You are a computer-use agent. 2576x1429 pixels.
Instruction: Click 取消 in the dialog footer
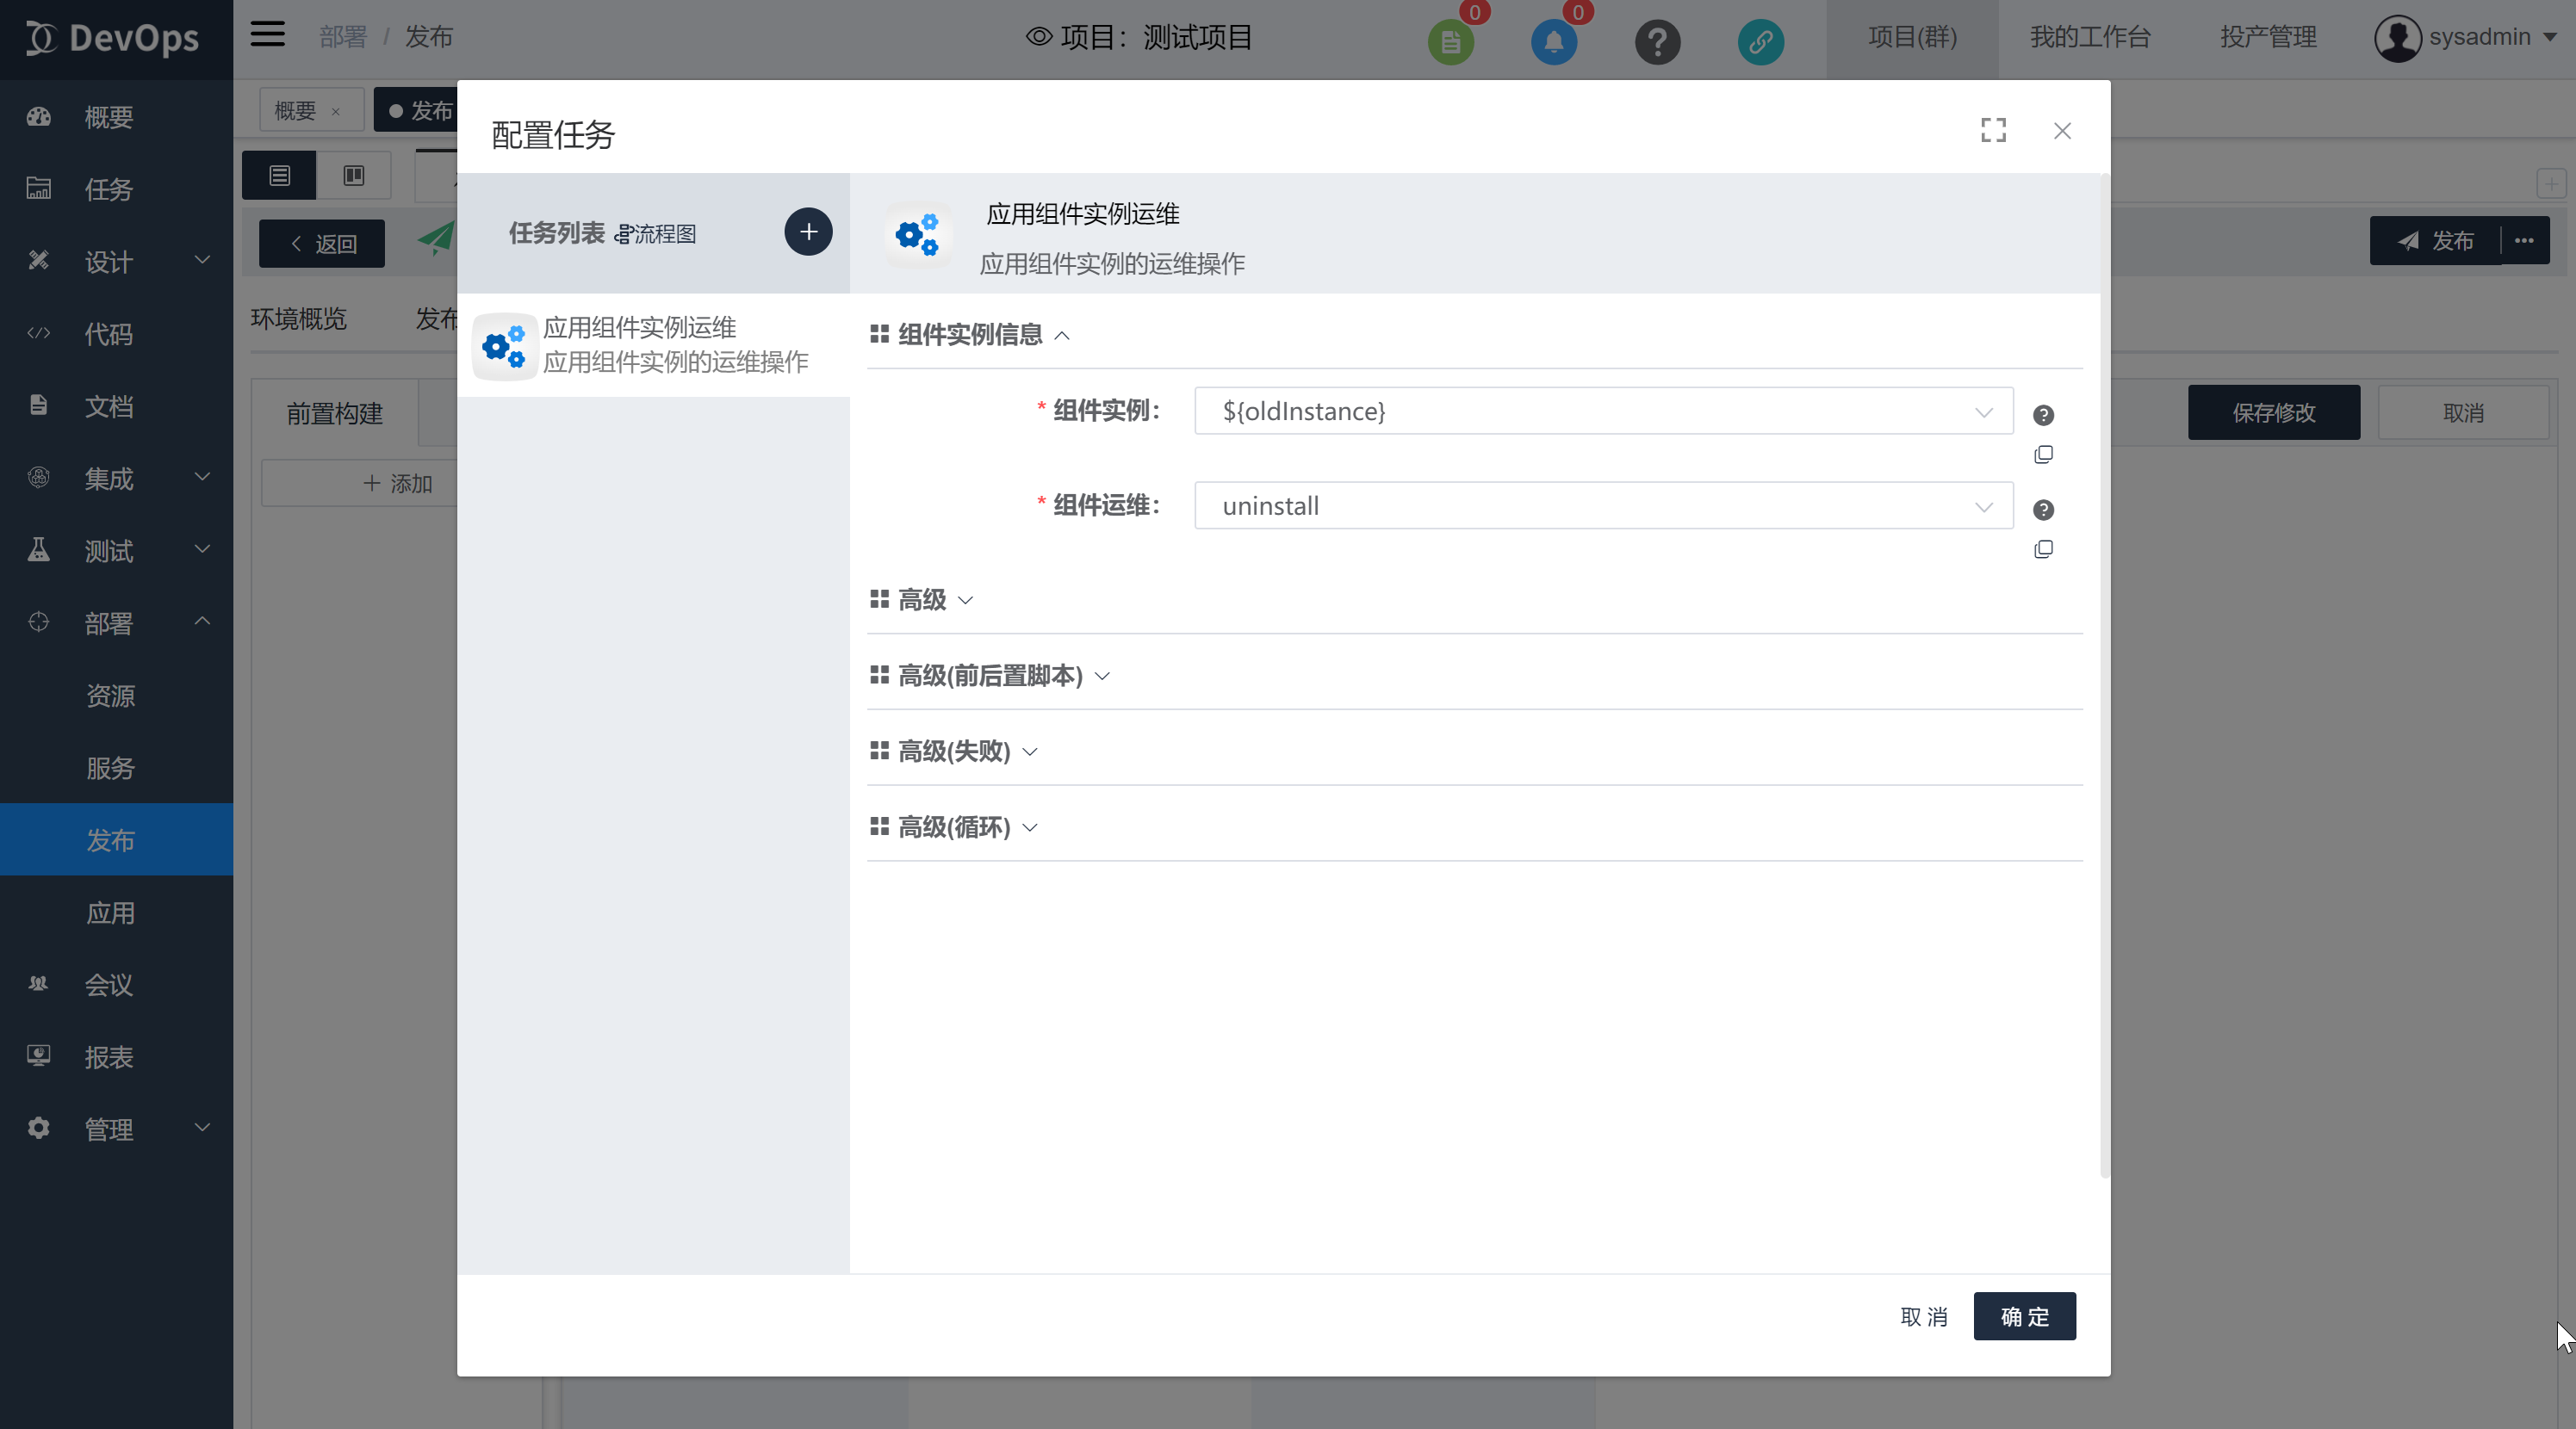point(1923,1316)
